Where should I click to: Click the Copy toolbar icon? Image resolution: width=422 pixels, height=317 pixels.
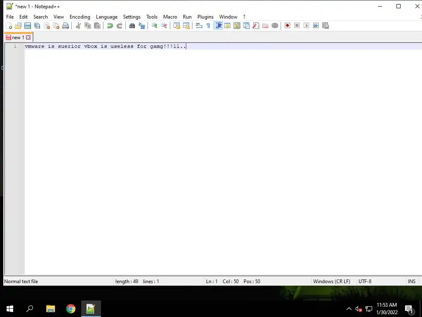pos(88,26)
